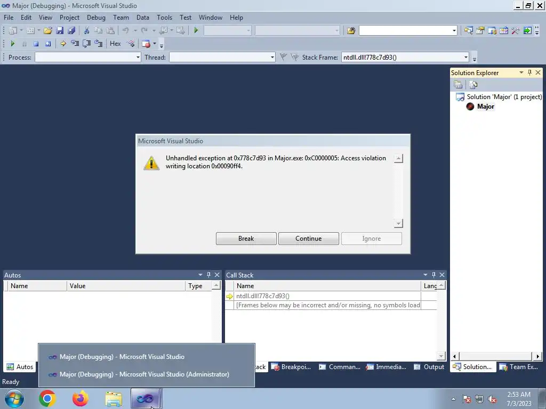This screenshot has height=409, width=546.
Task: Open Windows Explorer from taskbar
Action: coord(114,399)
